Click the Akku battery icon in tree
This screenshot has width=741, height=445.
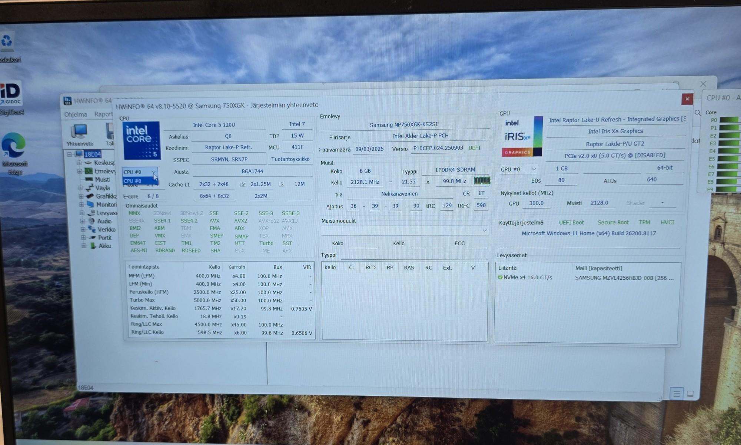pos(93,246)
